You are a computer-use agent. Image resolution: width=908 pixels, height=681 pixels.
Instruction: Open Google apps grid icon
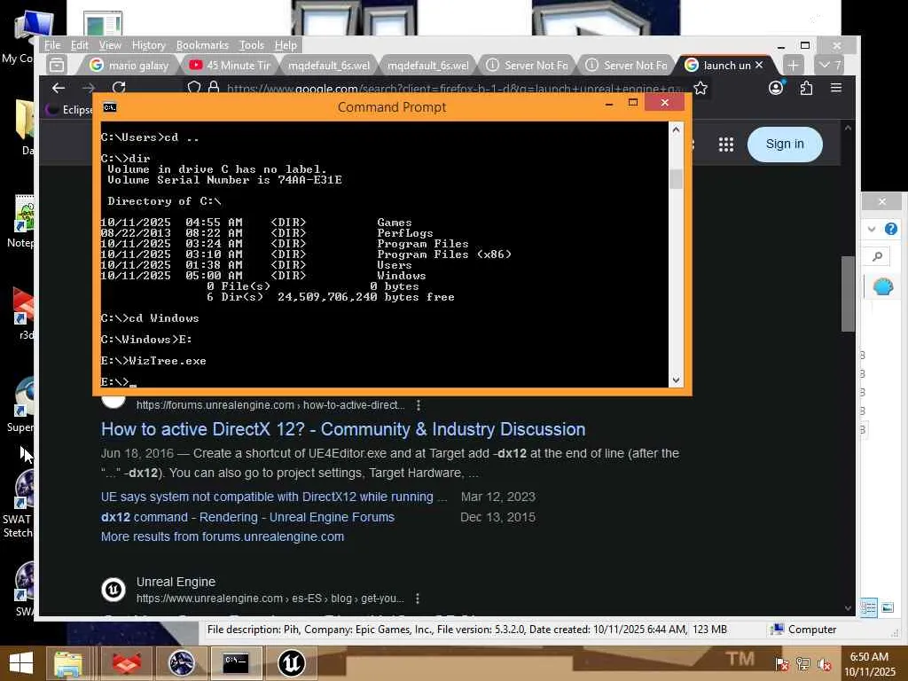(726, 145)
